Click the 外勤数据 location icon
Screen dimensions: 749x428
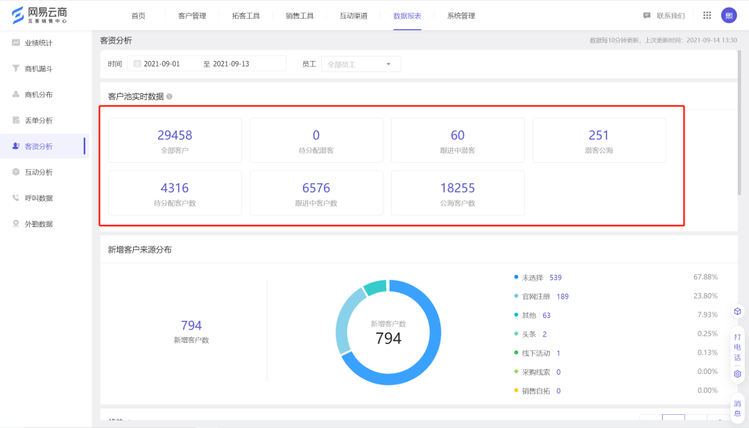(x=15, y=223)
